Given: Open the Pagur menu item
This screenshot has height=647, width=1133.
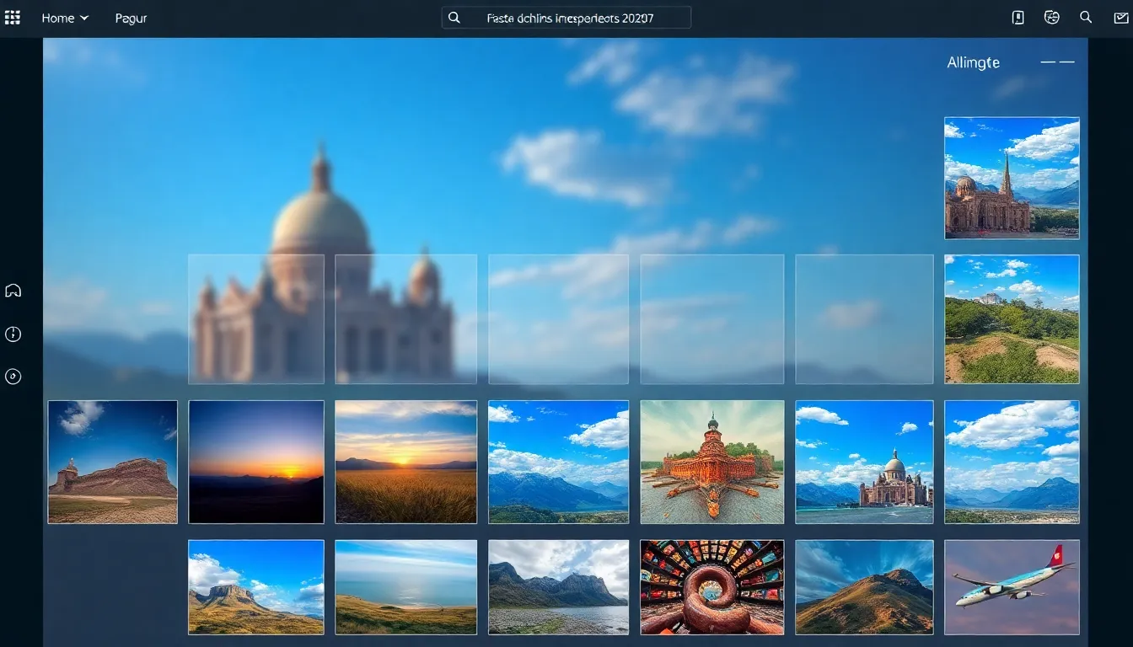Looking at the screenshot, I should point(131,18).
